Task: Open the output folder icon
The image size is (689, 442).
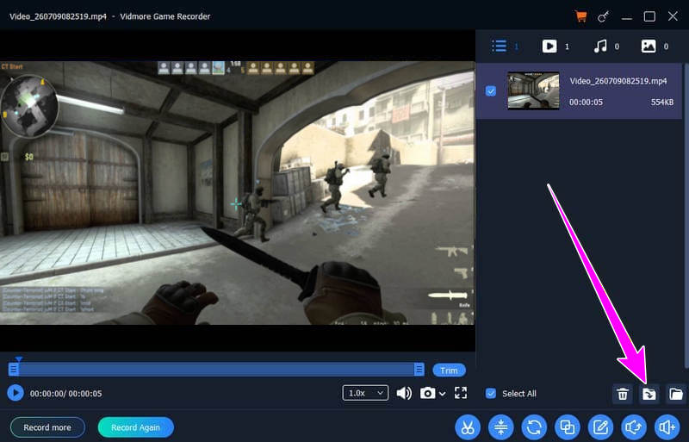Action: click(676, 394)
